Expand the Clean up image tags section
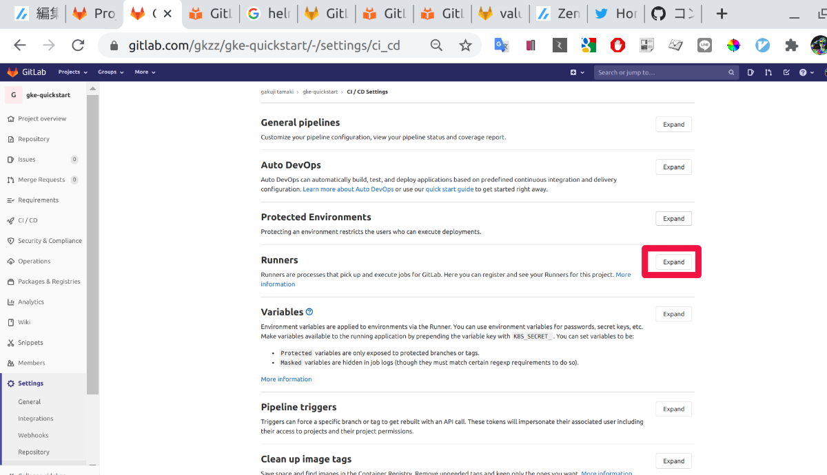The height and width of the screenshot is (475, 827). (x=673, y=461)
